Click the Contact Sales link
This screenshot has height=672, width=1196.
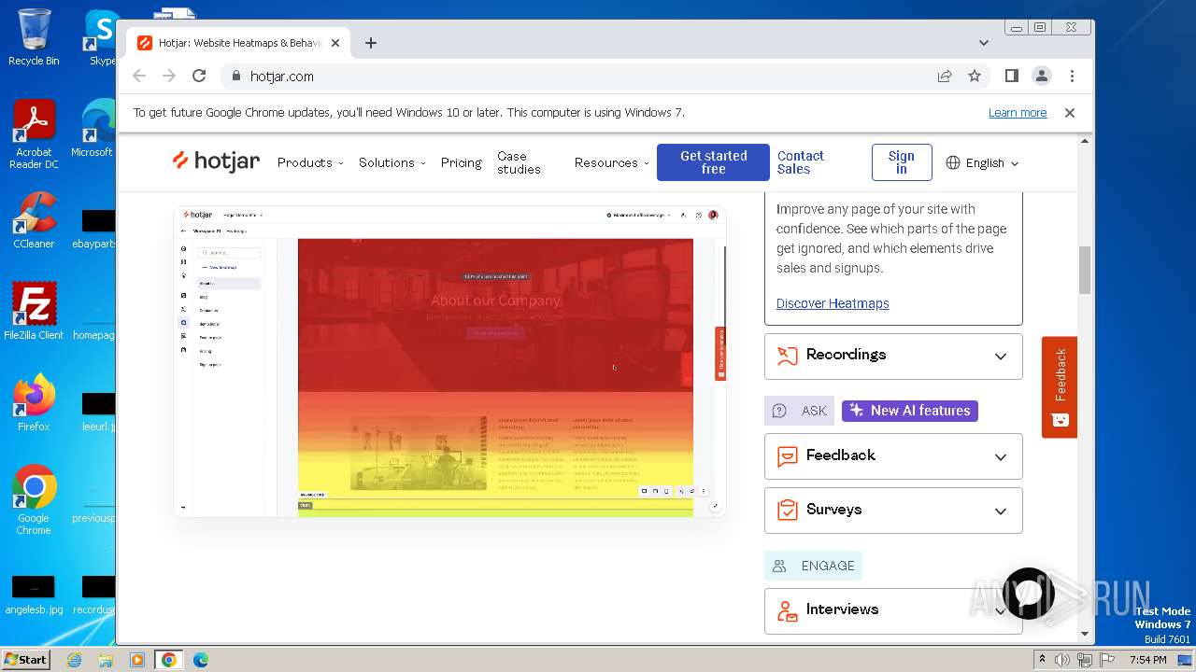point(801,162)
